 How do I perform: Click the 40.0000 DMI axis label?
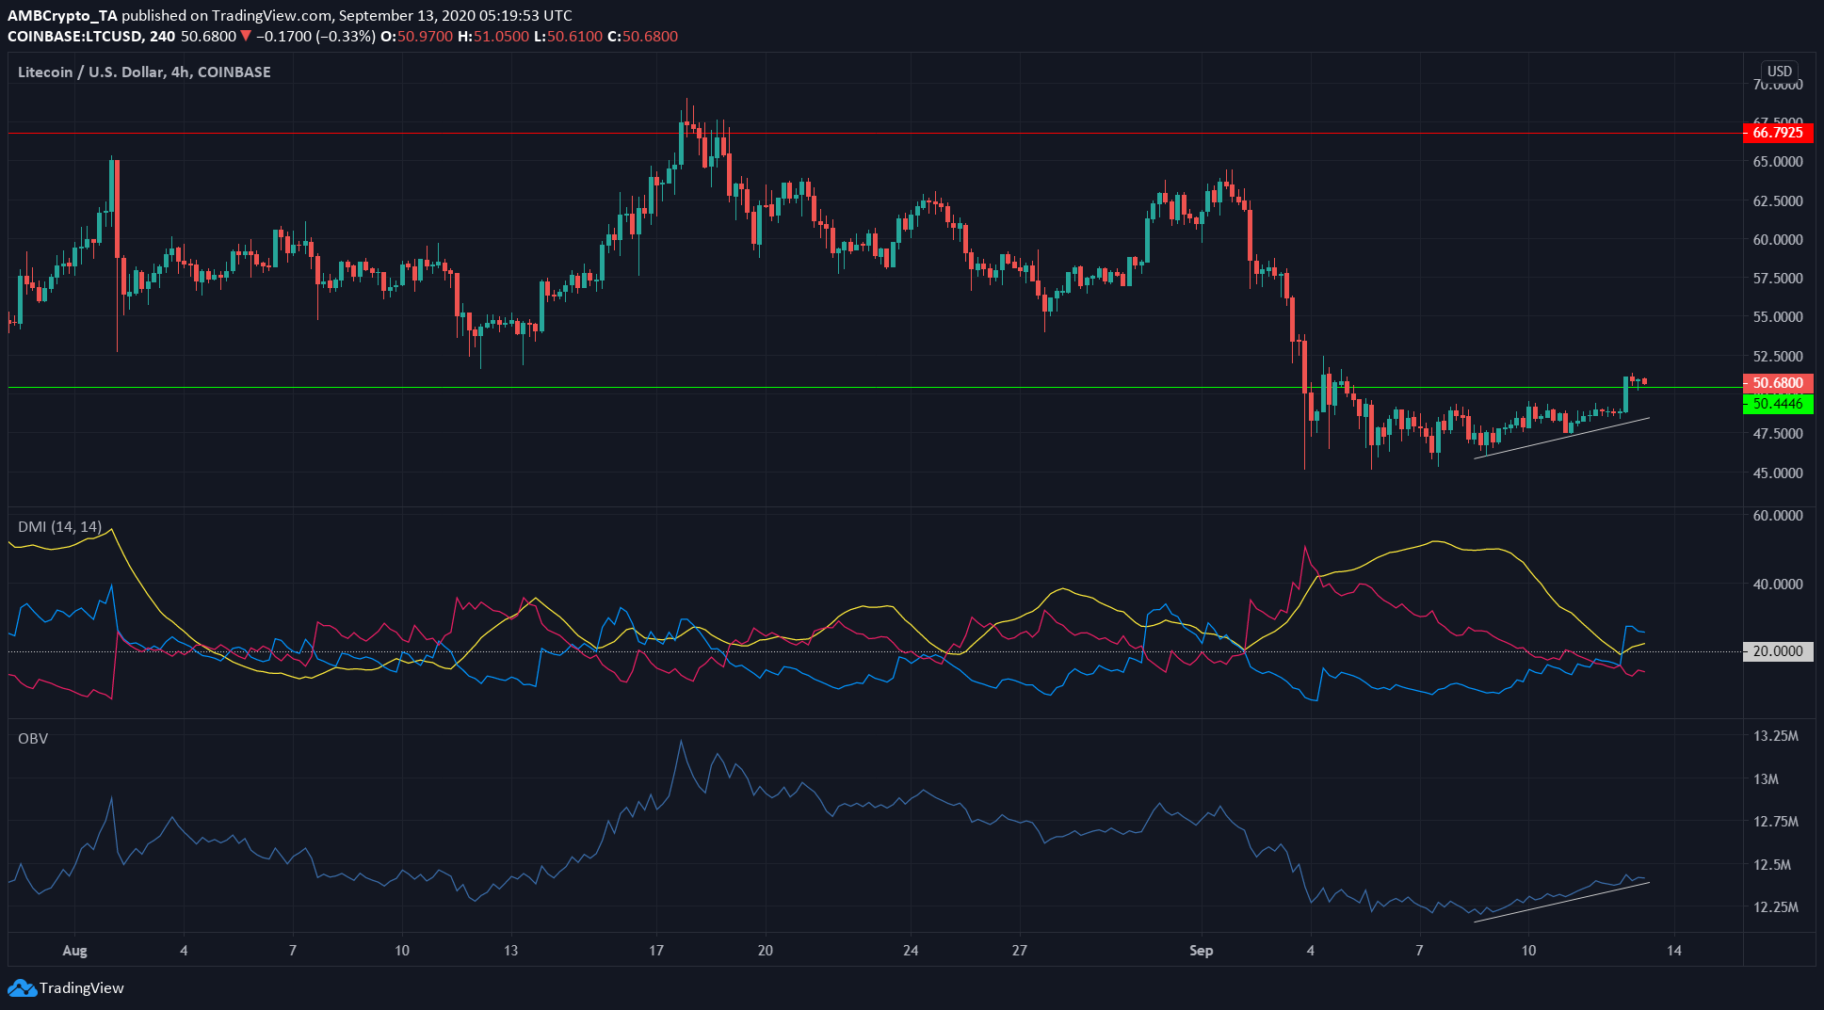tap(1778, 585)
